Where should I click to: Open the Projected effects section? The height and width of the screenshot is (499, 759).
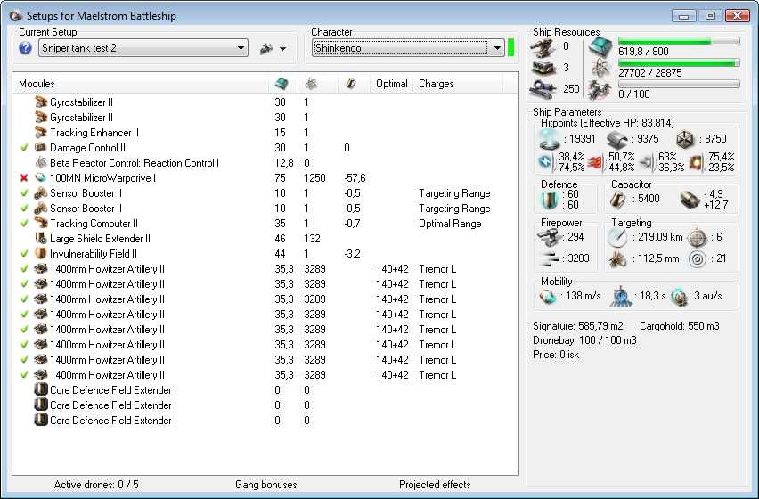click(435, 485)
